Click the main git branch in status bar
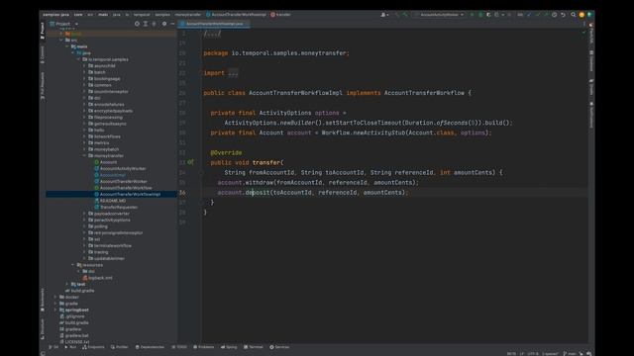The height and width of the screenshot is (356, 634). point(570,354)
